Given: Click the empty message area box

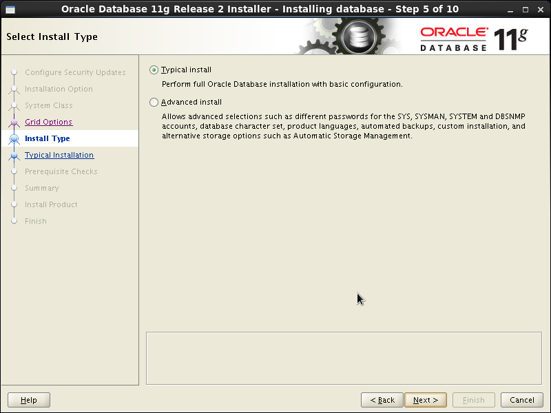Looking at the screenshot, I should pyautogui.click(x=344, y=358).
